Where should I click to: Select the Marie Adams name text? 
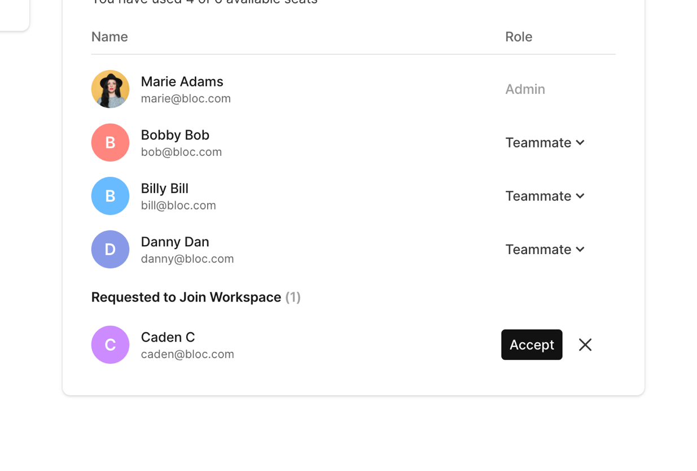point(182,81)
